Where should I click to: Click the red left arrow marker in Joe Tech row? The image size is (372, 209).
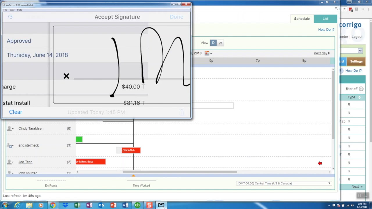click(x=320, y=163)
